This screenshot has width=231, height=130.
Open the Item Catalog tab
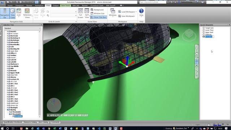point(43,122)
